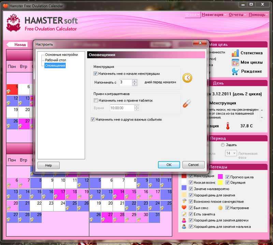Toggle the Овуляция legend checkbox
This screenshot has width=273, height=245.
227,182
